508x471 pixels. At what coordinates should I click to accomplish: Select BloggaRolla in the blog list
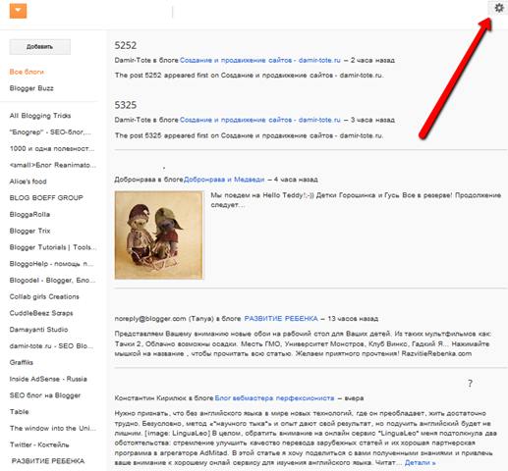(29, 215)
